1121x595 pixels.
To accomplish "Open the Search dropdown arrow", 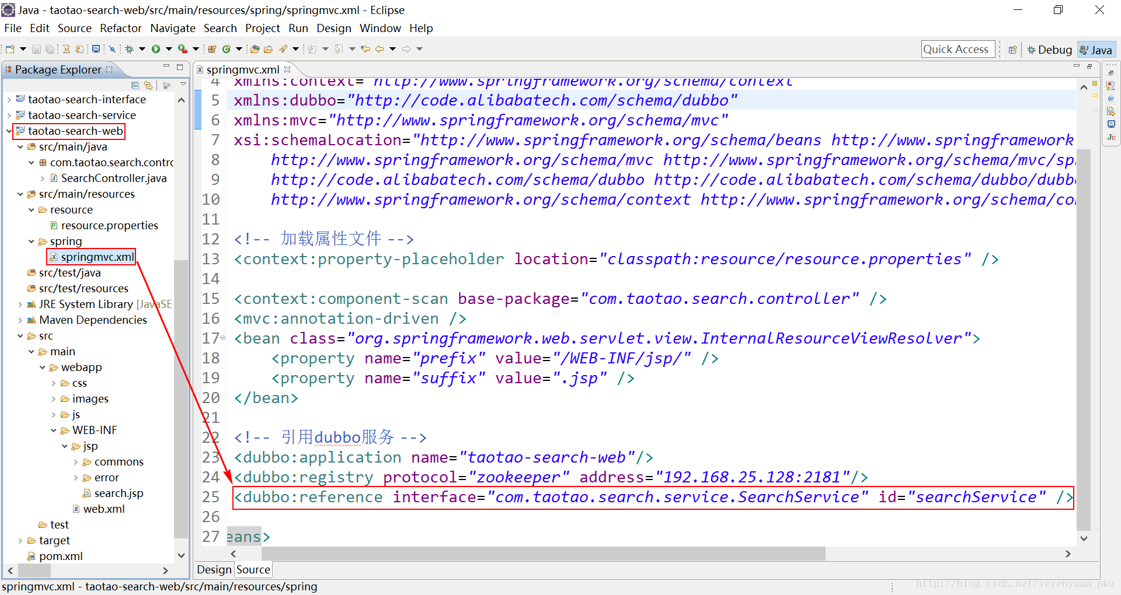I will click(x=295, y=50).
